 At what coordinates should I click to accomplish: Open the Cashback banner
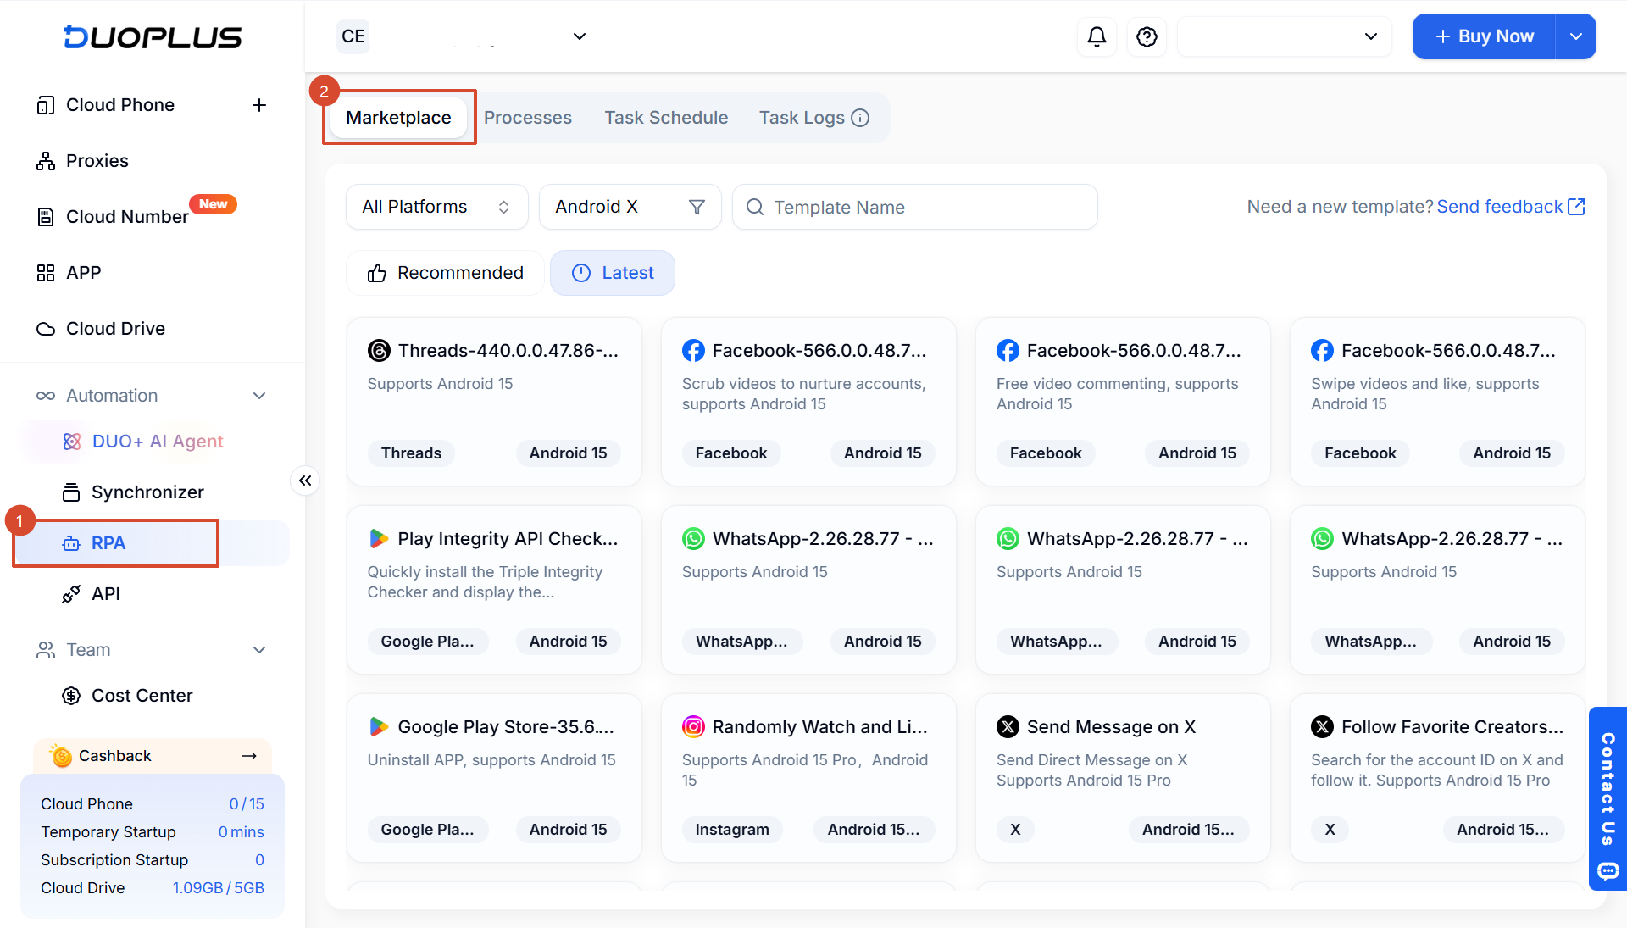tap(153, 755)
